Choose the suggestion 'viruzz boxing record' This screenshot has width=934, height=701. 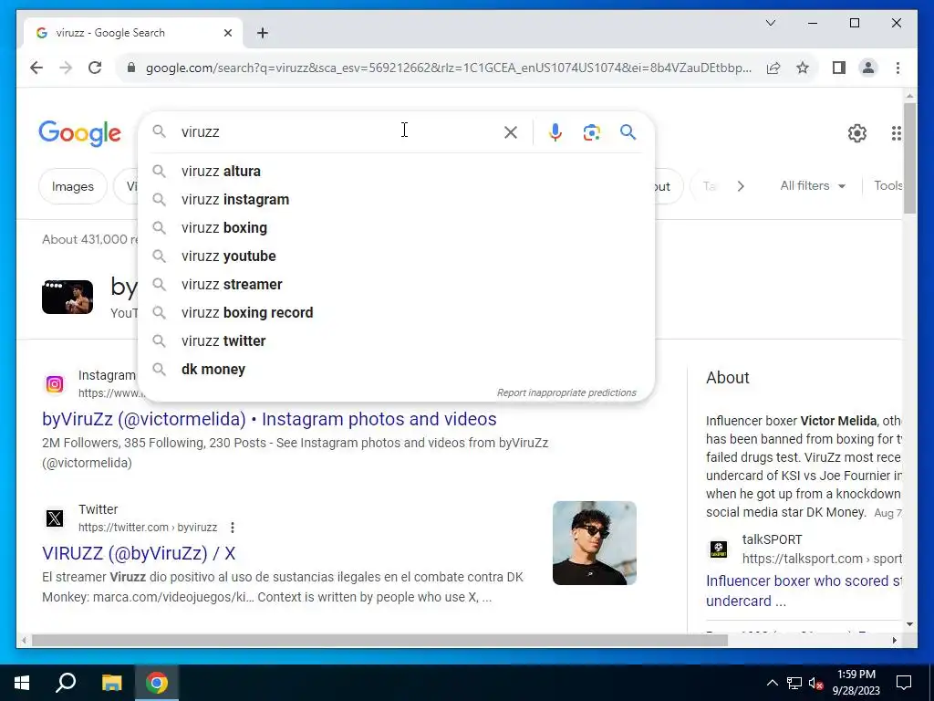396,312
